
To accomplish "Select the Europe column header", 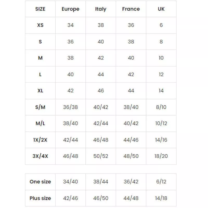I will coord(70,9).
